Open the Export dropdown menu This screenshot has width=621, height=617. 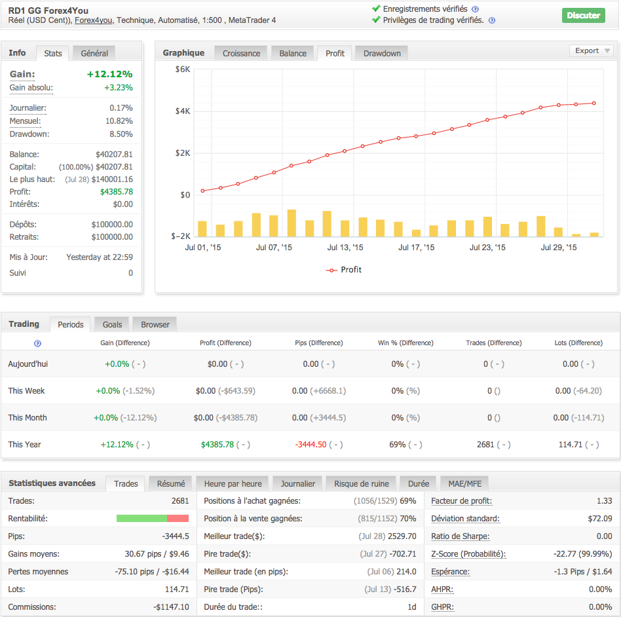(591, 51)
